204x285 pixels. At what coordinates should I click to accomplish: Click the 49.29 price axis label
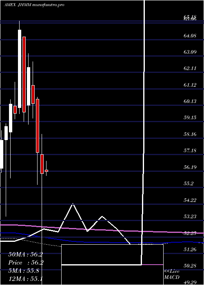(x=190, y=282)
